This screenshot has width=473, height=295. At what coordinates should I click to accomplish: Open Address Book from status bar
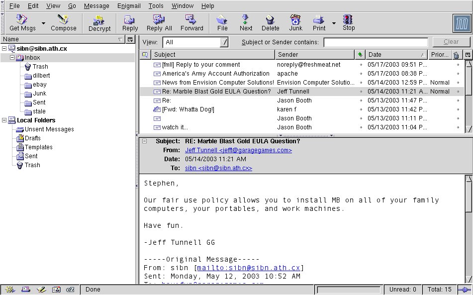coord(56,290)
